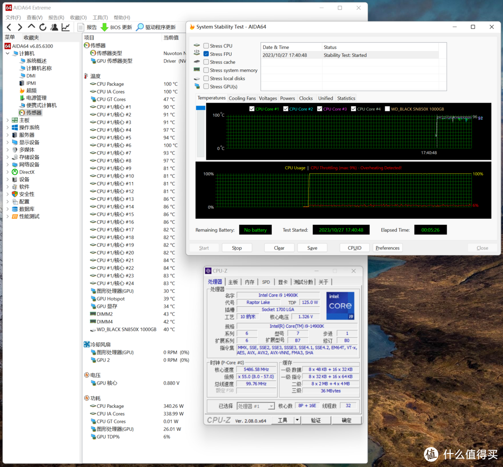This screenshot has height=467, width=503.
Task: Click the CPUID button
Action: 354,248
